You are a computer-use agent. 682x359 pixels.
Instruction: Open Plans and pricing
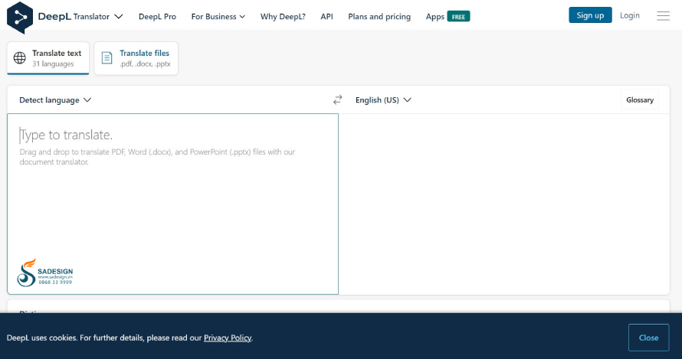pyautogui.click(x=379, y=17)
